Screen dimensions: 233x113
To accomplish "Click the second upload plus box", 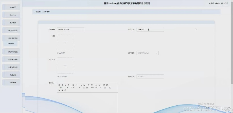I will 65,66.
